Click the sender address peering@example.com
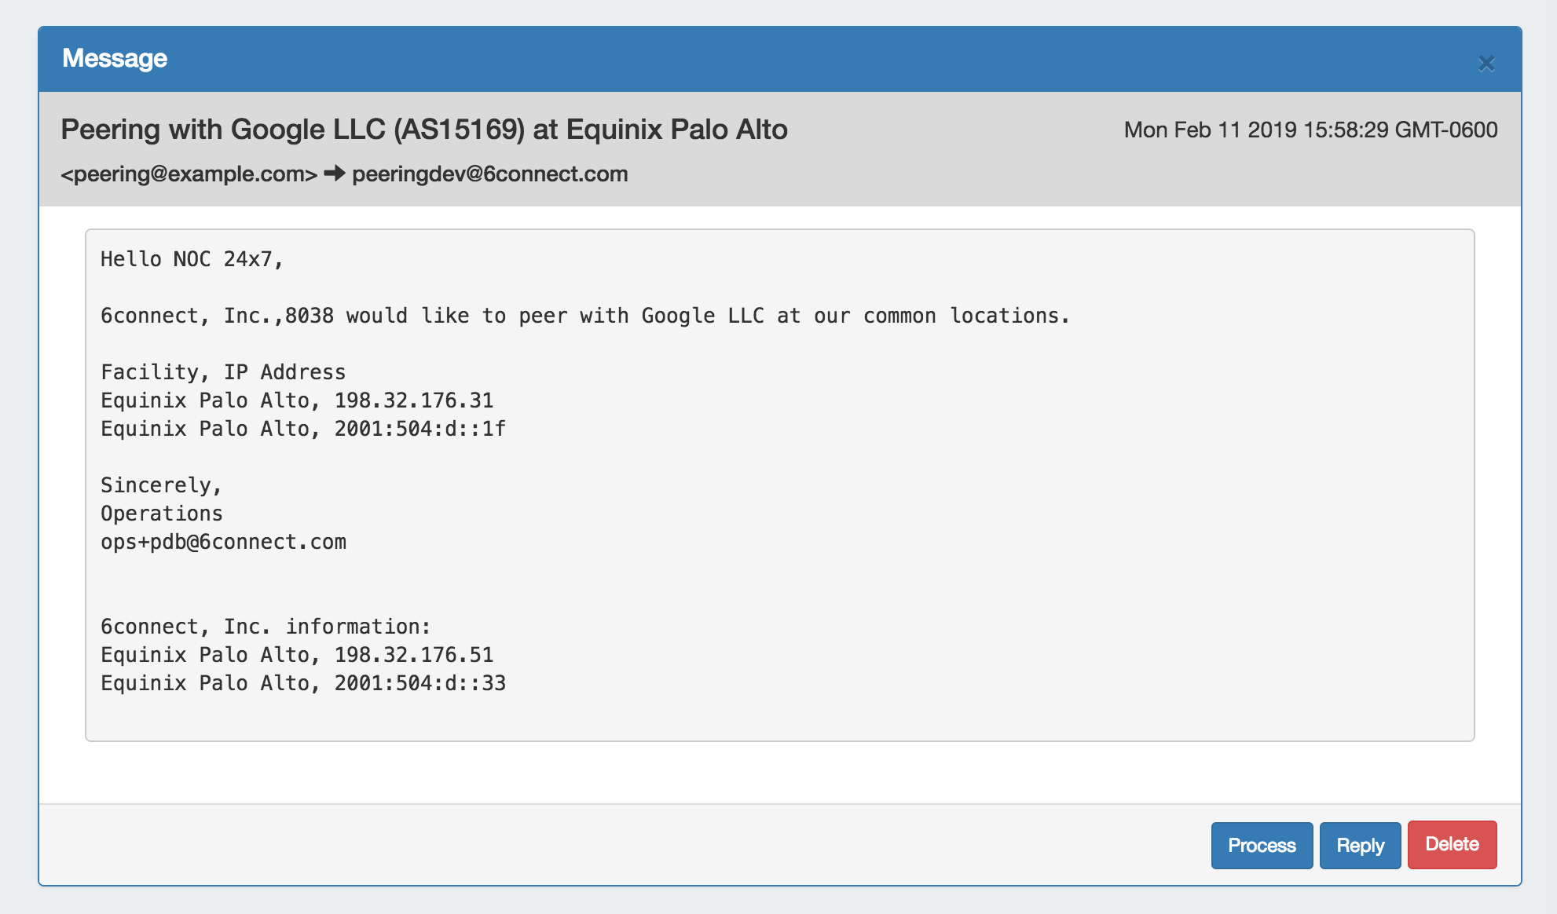This screenshot has width=1557, height=914. tap(189, 174)
